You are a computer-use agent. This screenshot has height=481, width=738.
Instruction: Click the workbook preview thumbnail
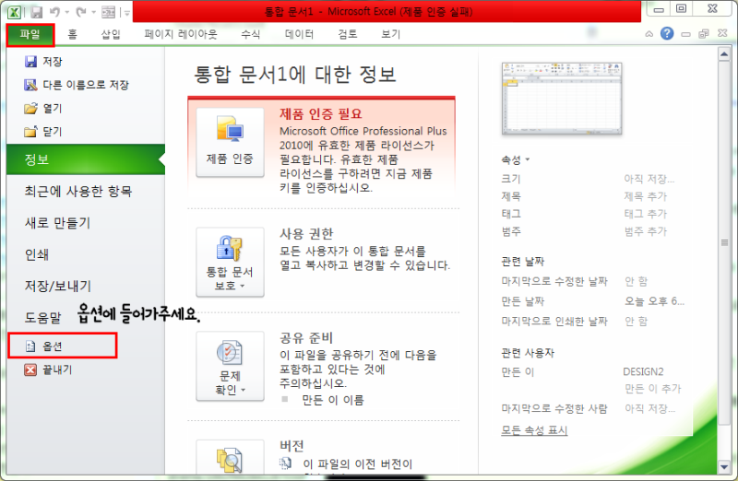(x=562, y=99)
